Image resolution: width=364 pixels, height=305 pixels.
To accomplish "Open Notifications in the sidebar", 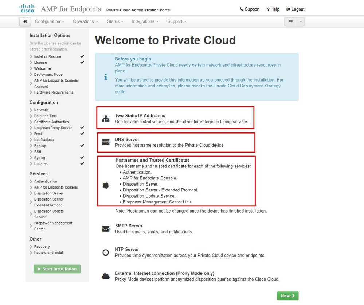I will click(x=44, y=140).
